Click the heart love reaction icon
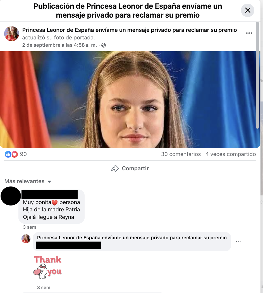Viewport: 263px width, 293px height. [15, 154]
